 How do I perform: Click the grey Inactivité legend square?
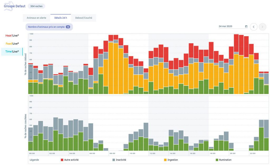113,160
